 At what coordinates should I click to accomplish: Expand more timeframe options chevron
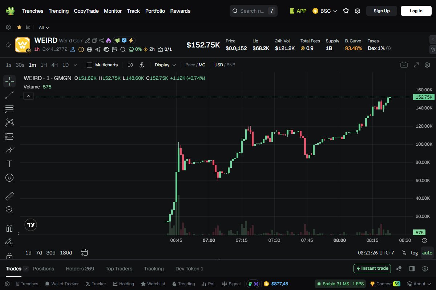pyautogui.click(x=75, y=65)
